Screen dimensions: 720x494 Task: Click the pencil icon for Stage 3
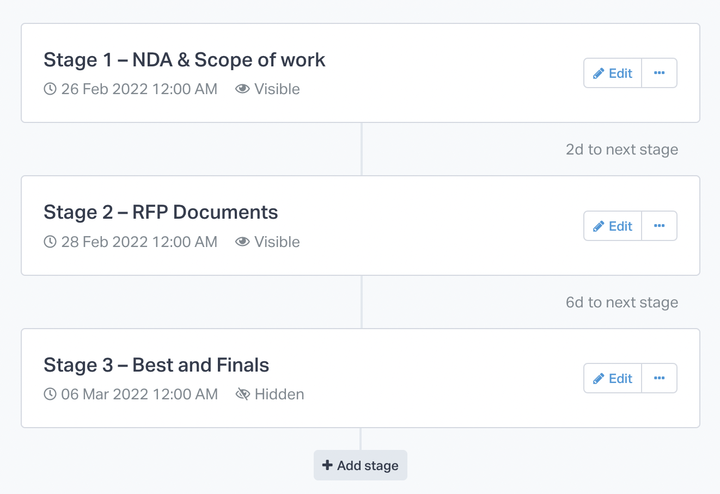[x=599, y=379]
